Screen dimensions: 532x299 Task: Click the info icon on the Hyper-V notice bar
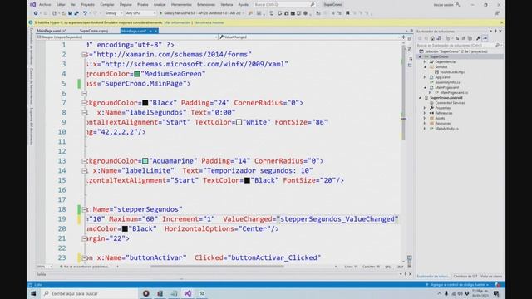31,22
